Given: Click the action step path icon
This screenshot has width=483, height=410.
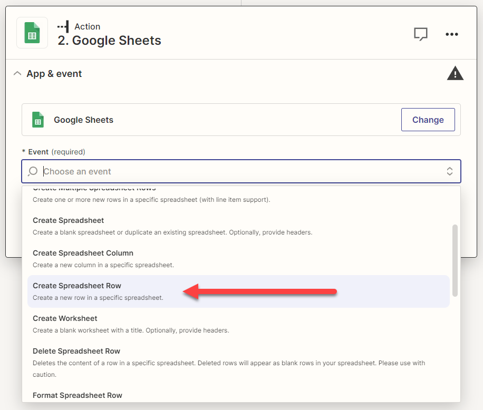Looking at the screenshot, I should 63,27.
